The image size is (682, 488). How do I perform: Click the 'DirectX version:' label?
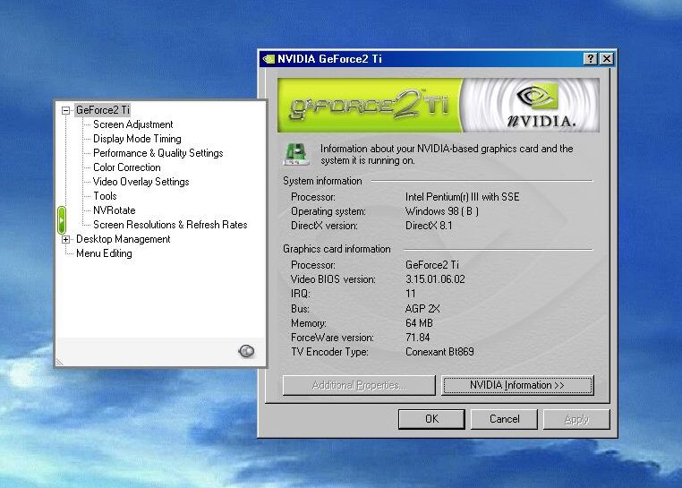pos(325,226)
